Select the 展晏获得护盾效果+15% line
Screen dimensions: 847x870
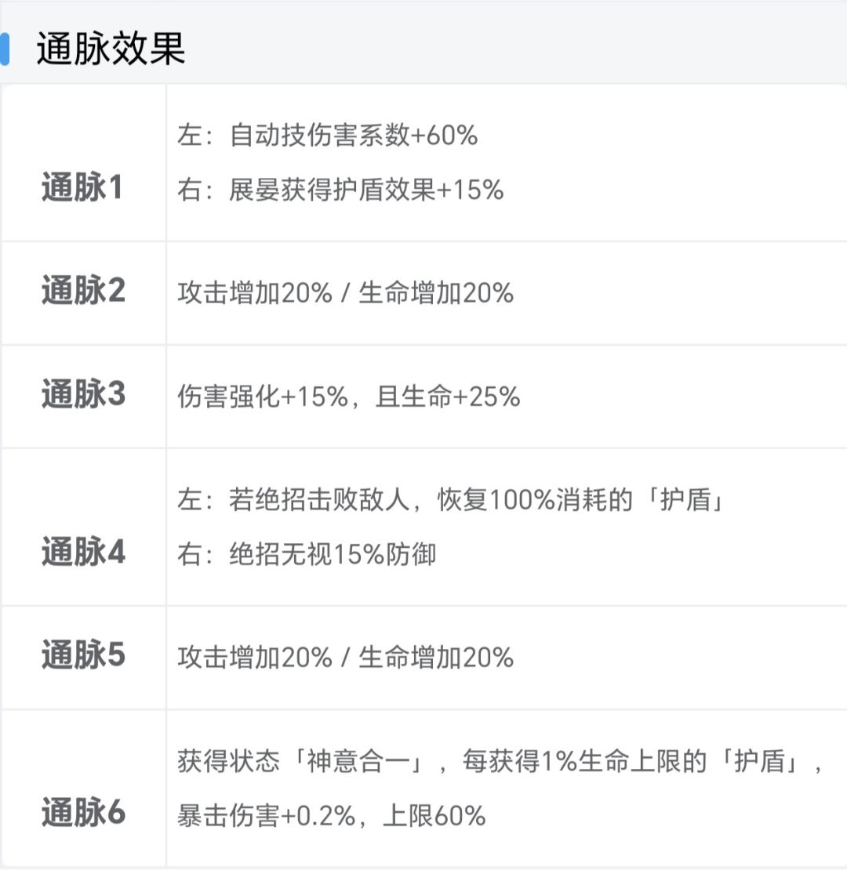pos(340,190)
